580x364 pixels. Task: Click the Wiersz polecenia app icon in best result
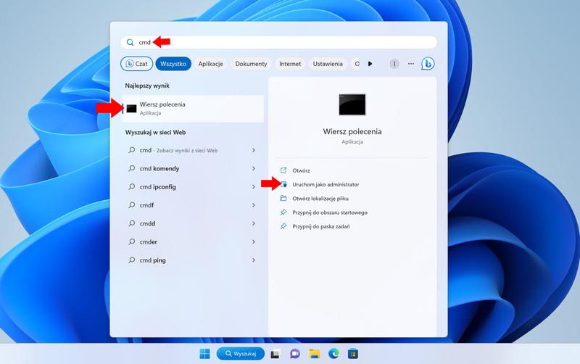point(131,109)
